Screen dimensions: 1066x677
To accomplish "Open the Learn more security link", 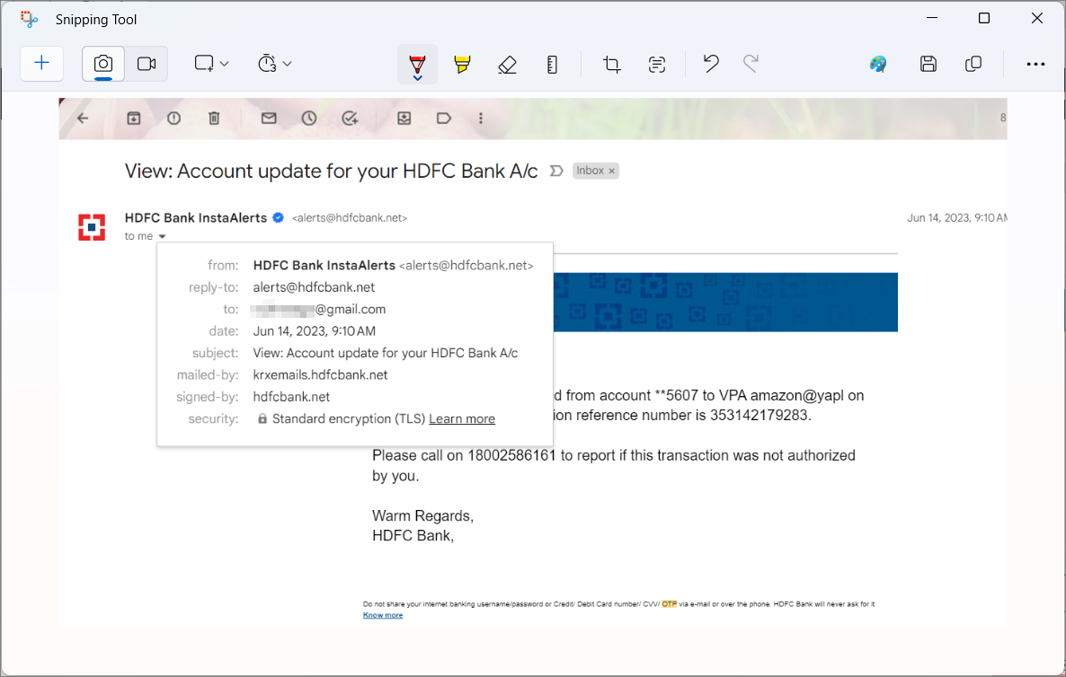I will click(x=462, y=418).
